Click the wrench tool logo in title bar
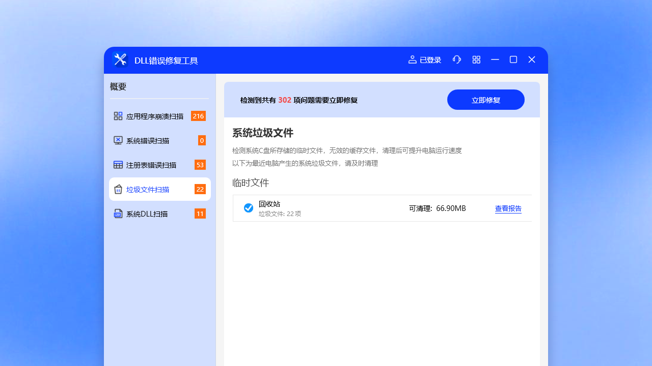The width and height of the screenshot is (652, 366). pyautogui.click(x=120, y=59)
